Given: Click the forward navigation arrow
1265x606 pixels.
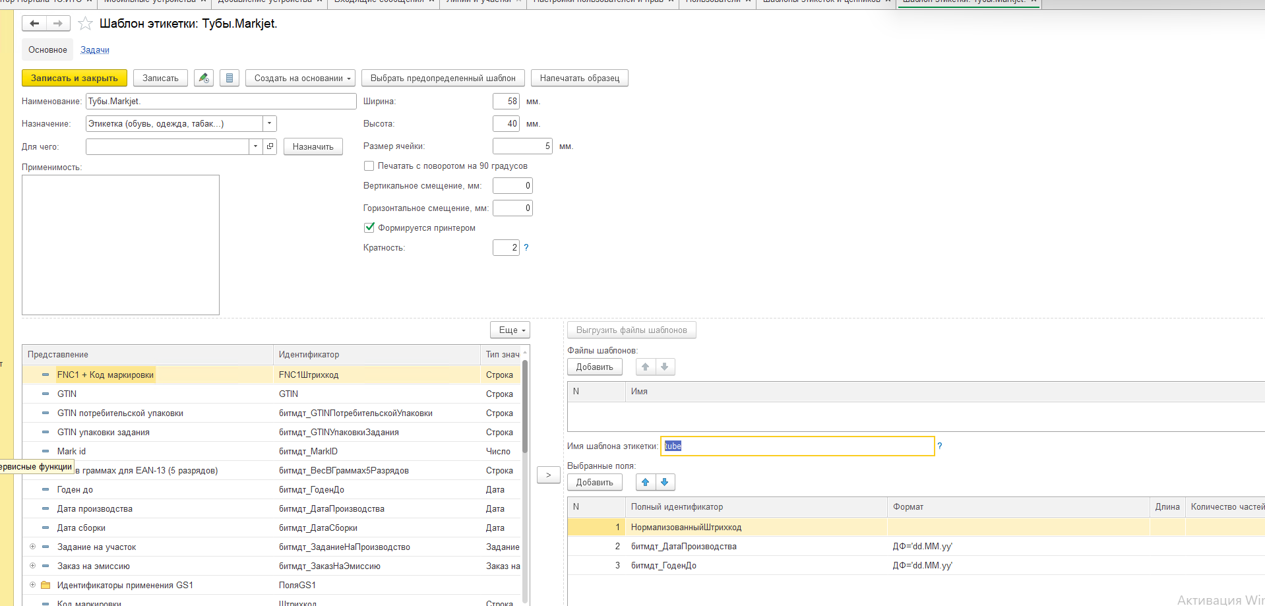Looking at the screenshot, I should 58,24.
